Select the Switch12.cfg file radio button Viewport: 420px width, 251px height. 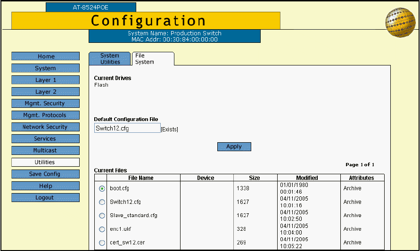click(102, 202)
